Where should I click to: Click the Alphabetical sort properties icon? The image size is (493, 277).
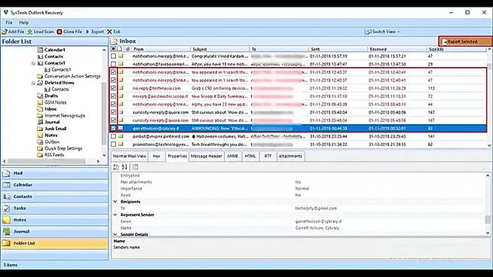tap(124, 167)
